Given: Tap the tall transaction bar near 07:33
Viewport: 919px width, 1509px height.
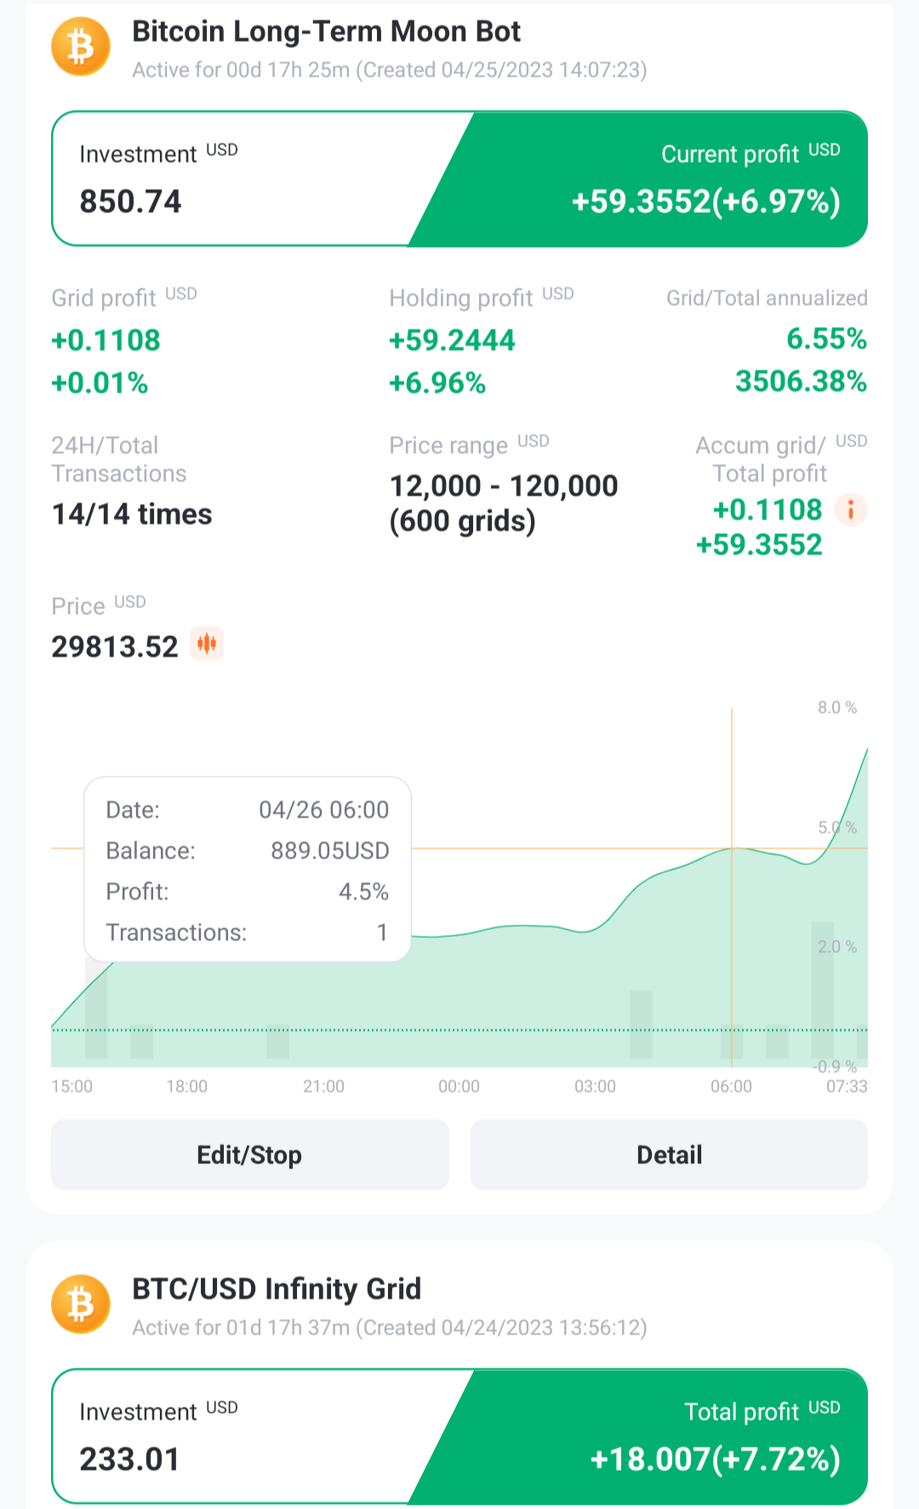Looking at the screenshot, I should (822, 990).
